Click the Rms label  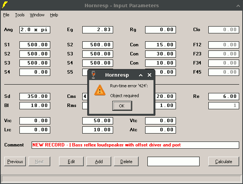72,105
